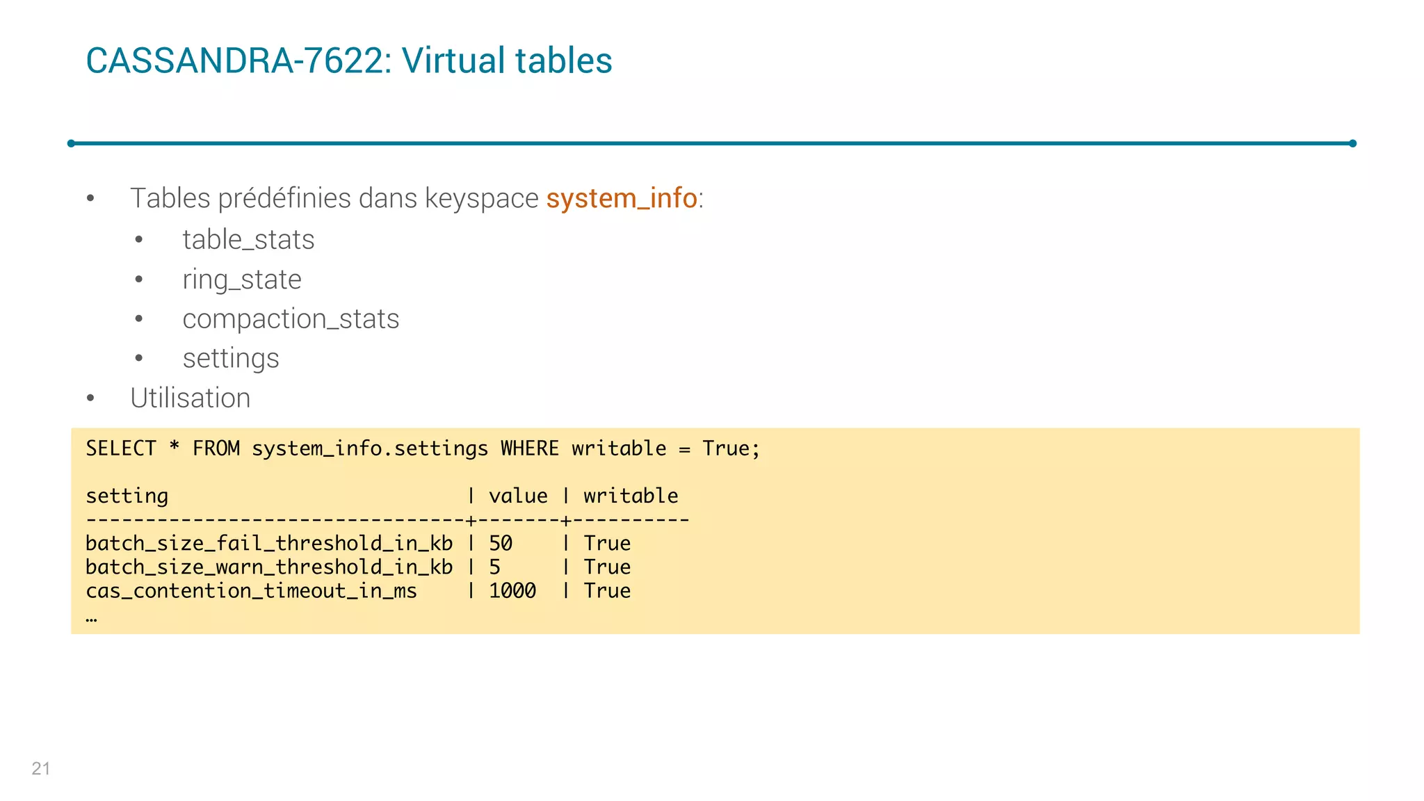The height and width of the screenshot is (801, 1424).
Task: Click the 'Utilisation' bullet
Action: pyautogui.click(x=191, y=398)
